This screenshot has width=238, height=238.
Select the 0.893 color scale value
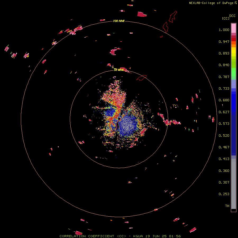tap(224, 53)
